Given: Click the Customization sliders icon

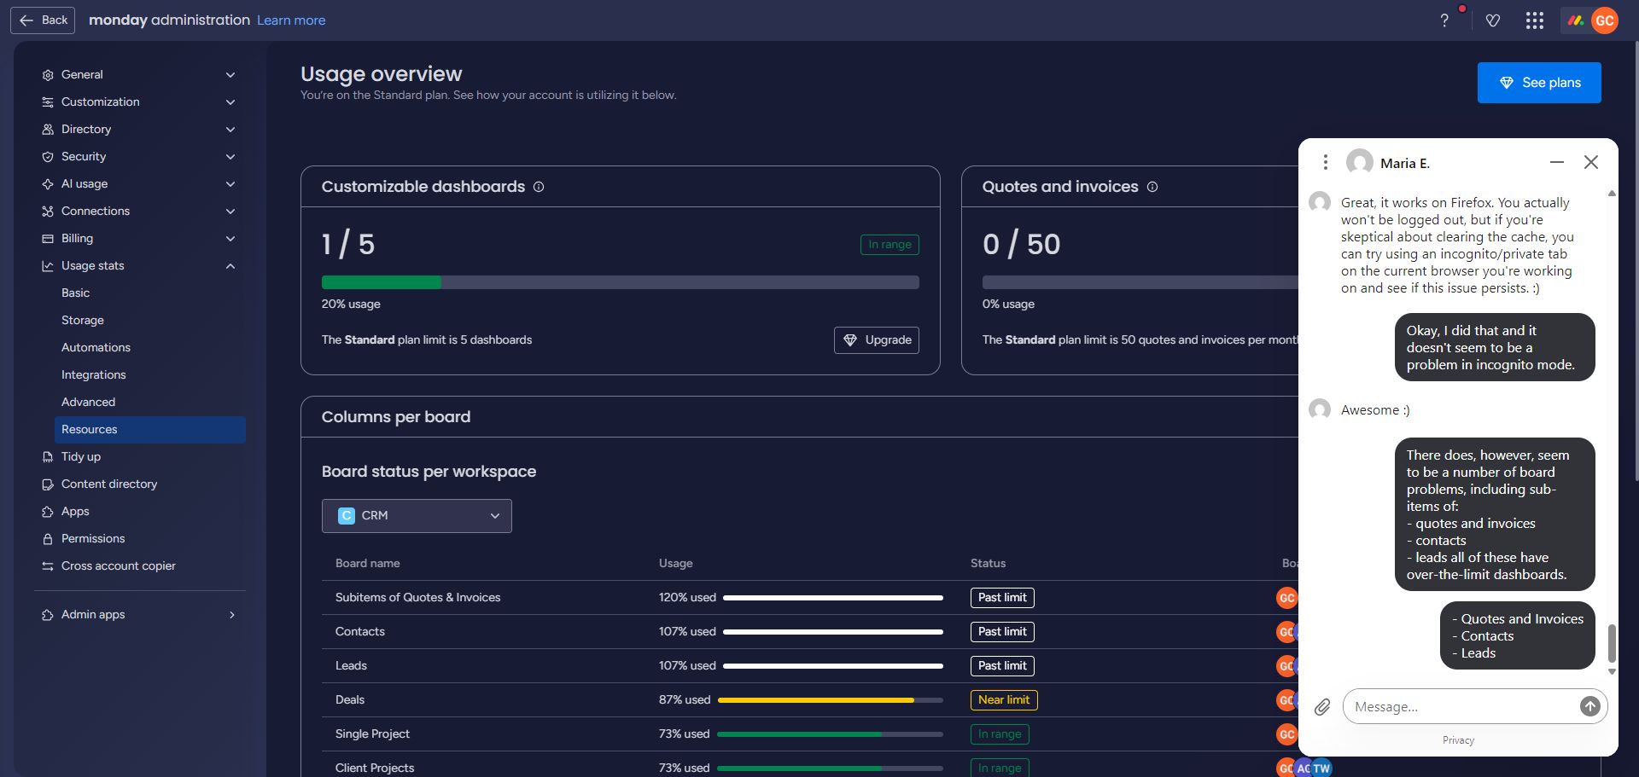Looking at the screenshot, I should (48, 102).
